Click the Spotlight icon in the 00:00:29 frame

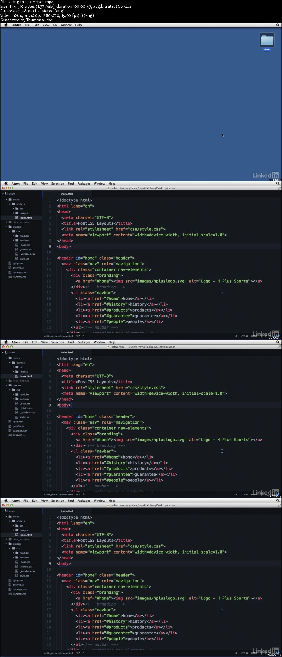point(278,342)
